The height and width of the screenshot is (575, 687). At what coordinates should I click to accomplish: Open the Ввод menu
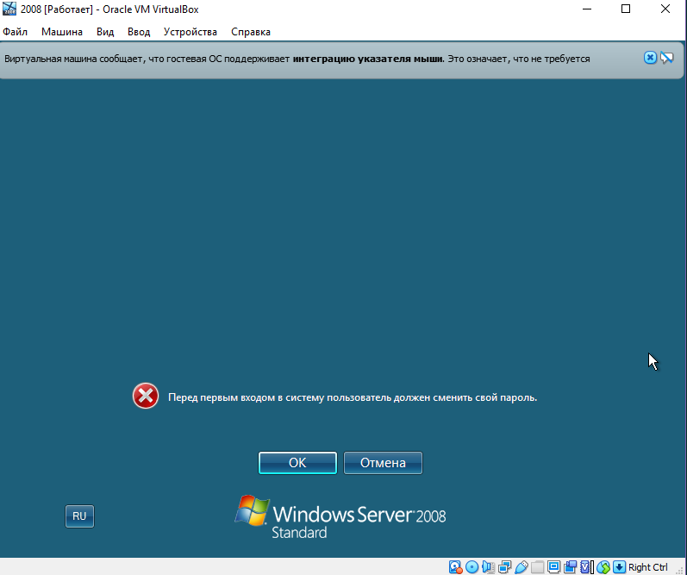click(139, 32)
